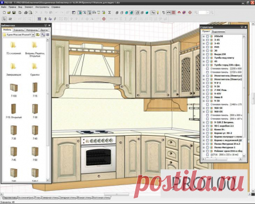This screenshot has height=204, width=255.
Task: Check the box next to 'Тумба под плиту'
Action: click(207, 58)
